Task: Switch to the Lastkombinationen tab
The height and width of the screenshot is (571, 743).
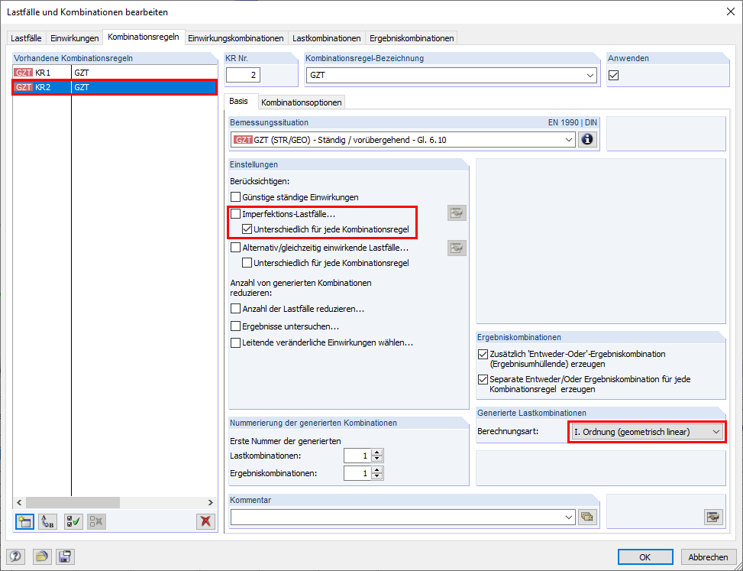Action: [x=326, y=37]
